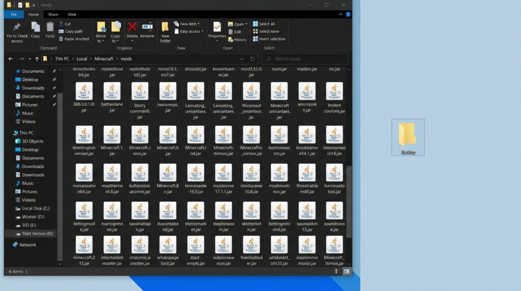Click Minecraft in the address breadcrumb
521x291 pixels.
104,59
